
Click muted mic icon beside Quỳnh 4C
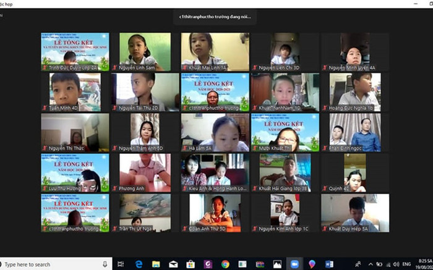tap(325, 188)
